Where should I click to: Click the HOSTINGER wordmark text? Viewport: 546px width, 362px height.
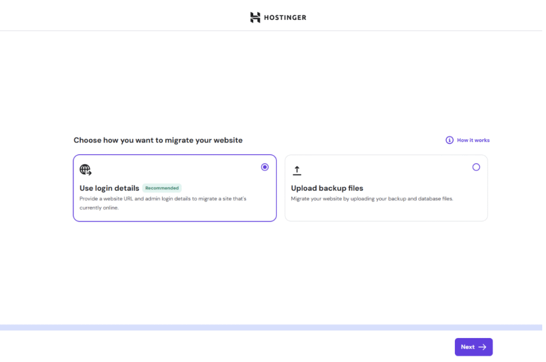tap(285, 18)
